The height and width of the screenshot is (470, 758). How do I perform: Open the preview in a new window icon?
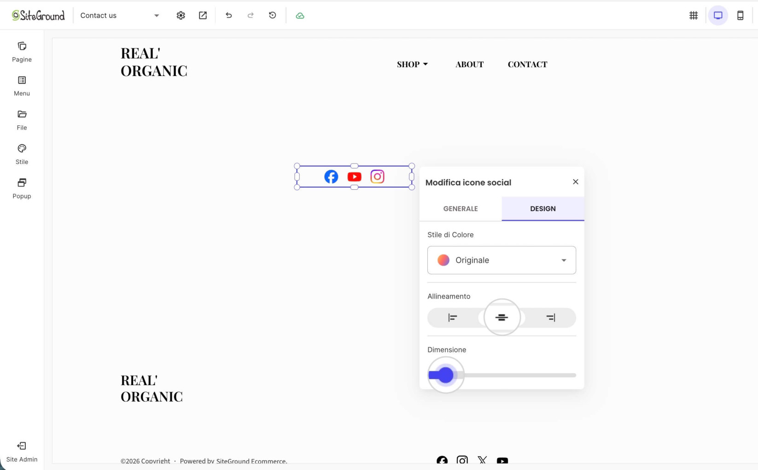point(203,15)
